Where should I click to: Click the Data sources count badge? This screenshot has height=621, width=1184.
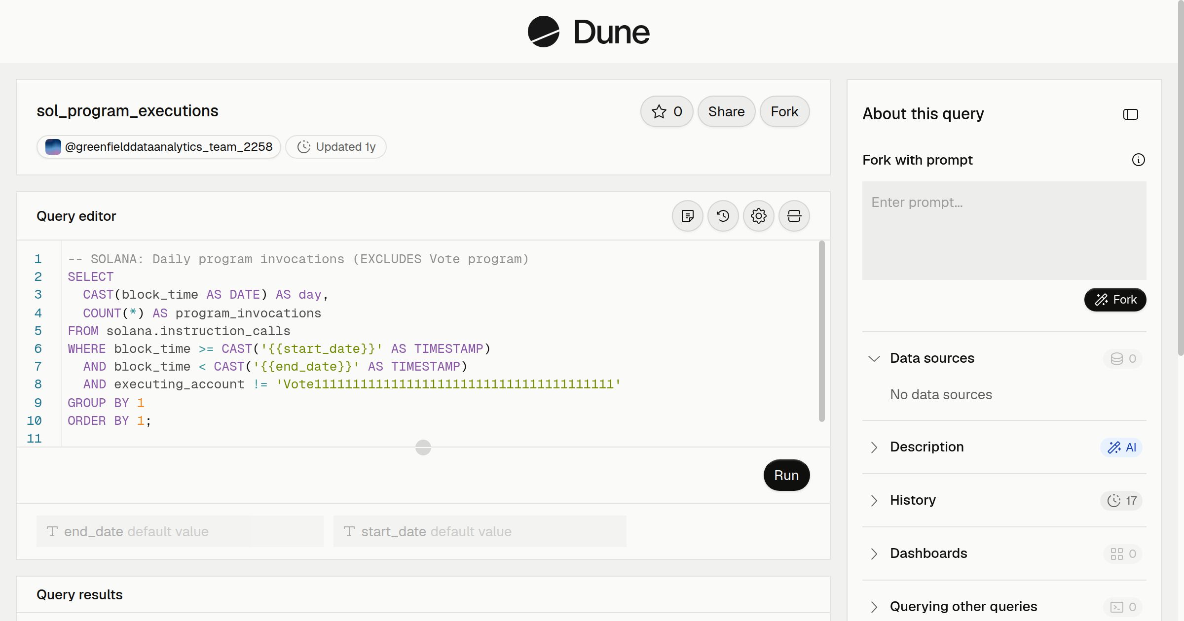[1123, 358]
